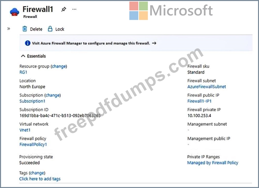259x188 pixels.
Task: Change the tags
Action: pyautogui.click(x=37, y=173)
